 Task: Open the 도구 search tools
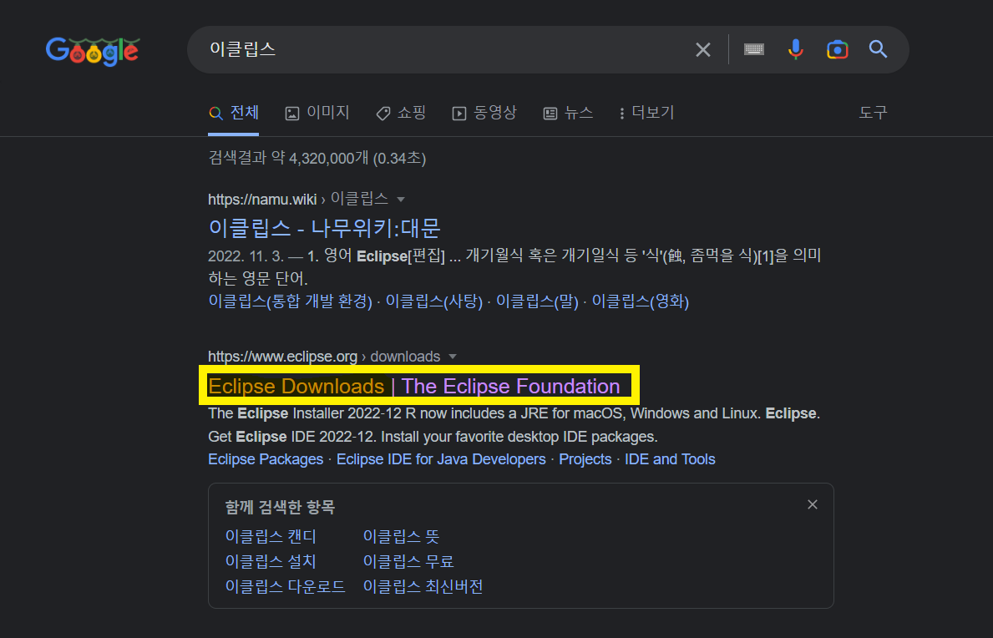click(x=873, y=113)
